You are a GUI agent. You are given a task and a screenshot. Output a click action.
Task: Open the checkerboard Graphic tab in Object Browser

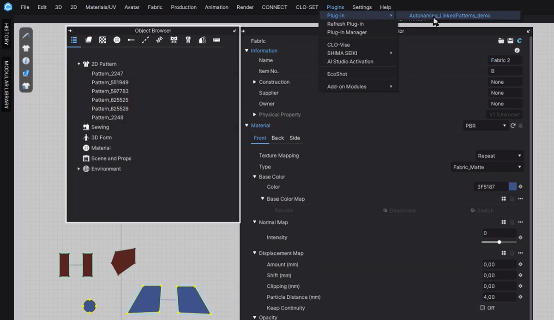tap(103, 40)
